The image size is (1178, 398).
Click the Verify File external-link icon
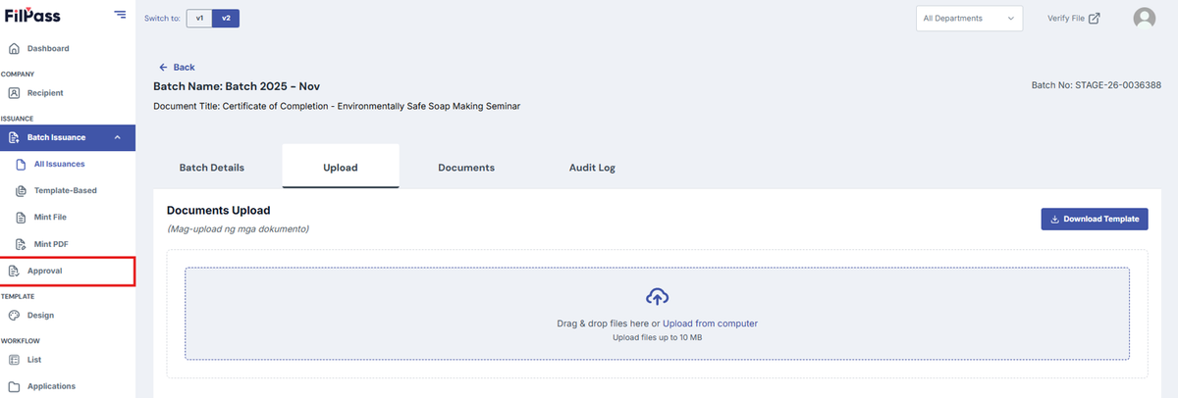[x=1095, y=18]
